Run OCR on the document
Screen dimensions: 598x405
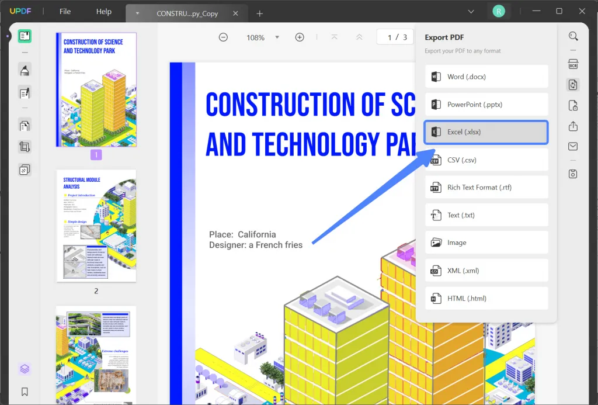(573, 64)
